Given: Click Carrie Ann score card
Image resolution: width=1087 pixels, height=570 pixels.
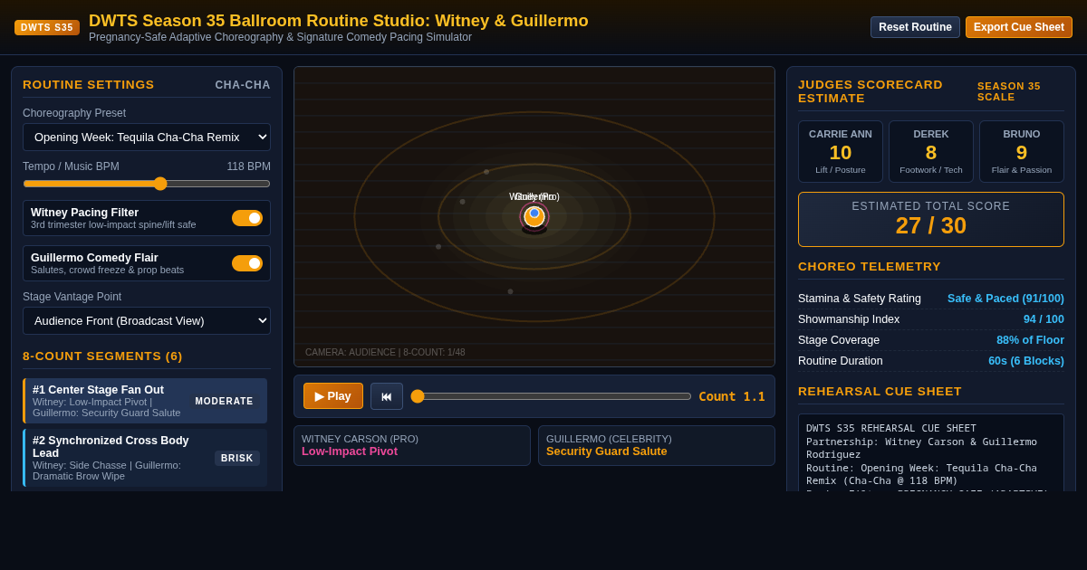Looking at the screenshot, I should click(841, 152).
